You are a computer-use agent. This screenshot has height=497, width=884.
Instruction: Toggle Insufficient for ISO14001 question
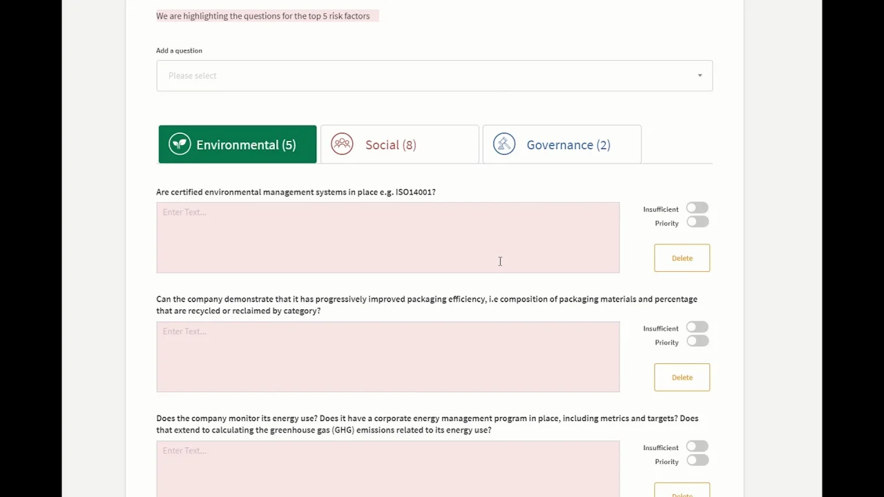tap(697, 208)
